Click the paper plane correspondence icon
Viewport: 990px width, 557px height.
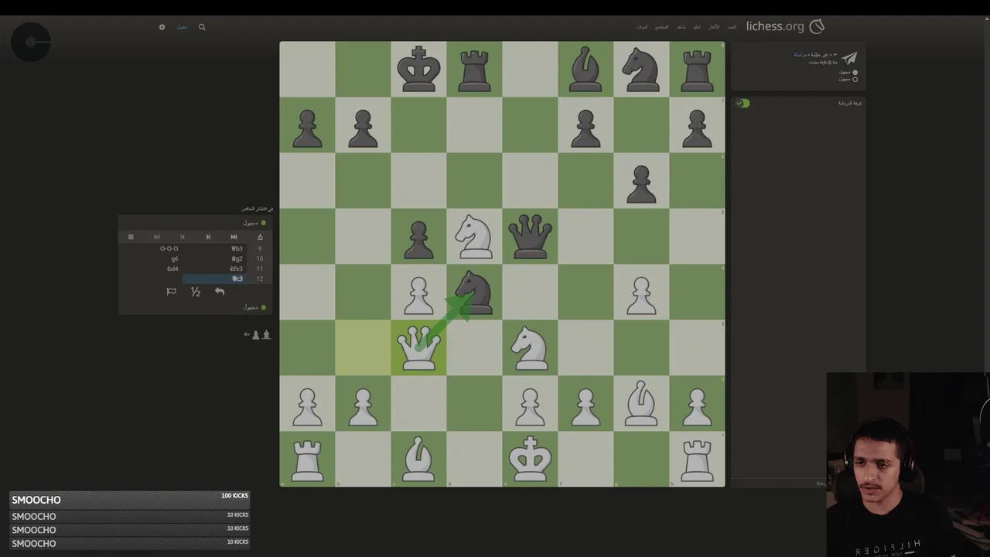point(849,58)
